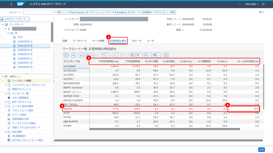Click the ビュー保存 button
273x153 pixels.
point(169,12)
